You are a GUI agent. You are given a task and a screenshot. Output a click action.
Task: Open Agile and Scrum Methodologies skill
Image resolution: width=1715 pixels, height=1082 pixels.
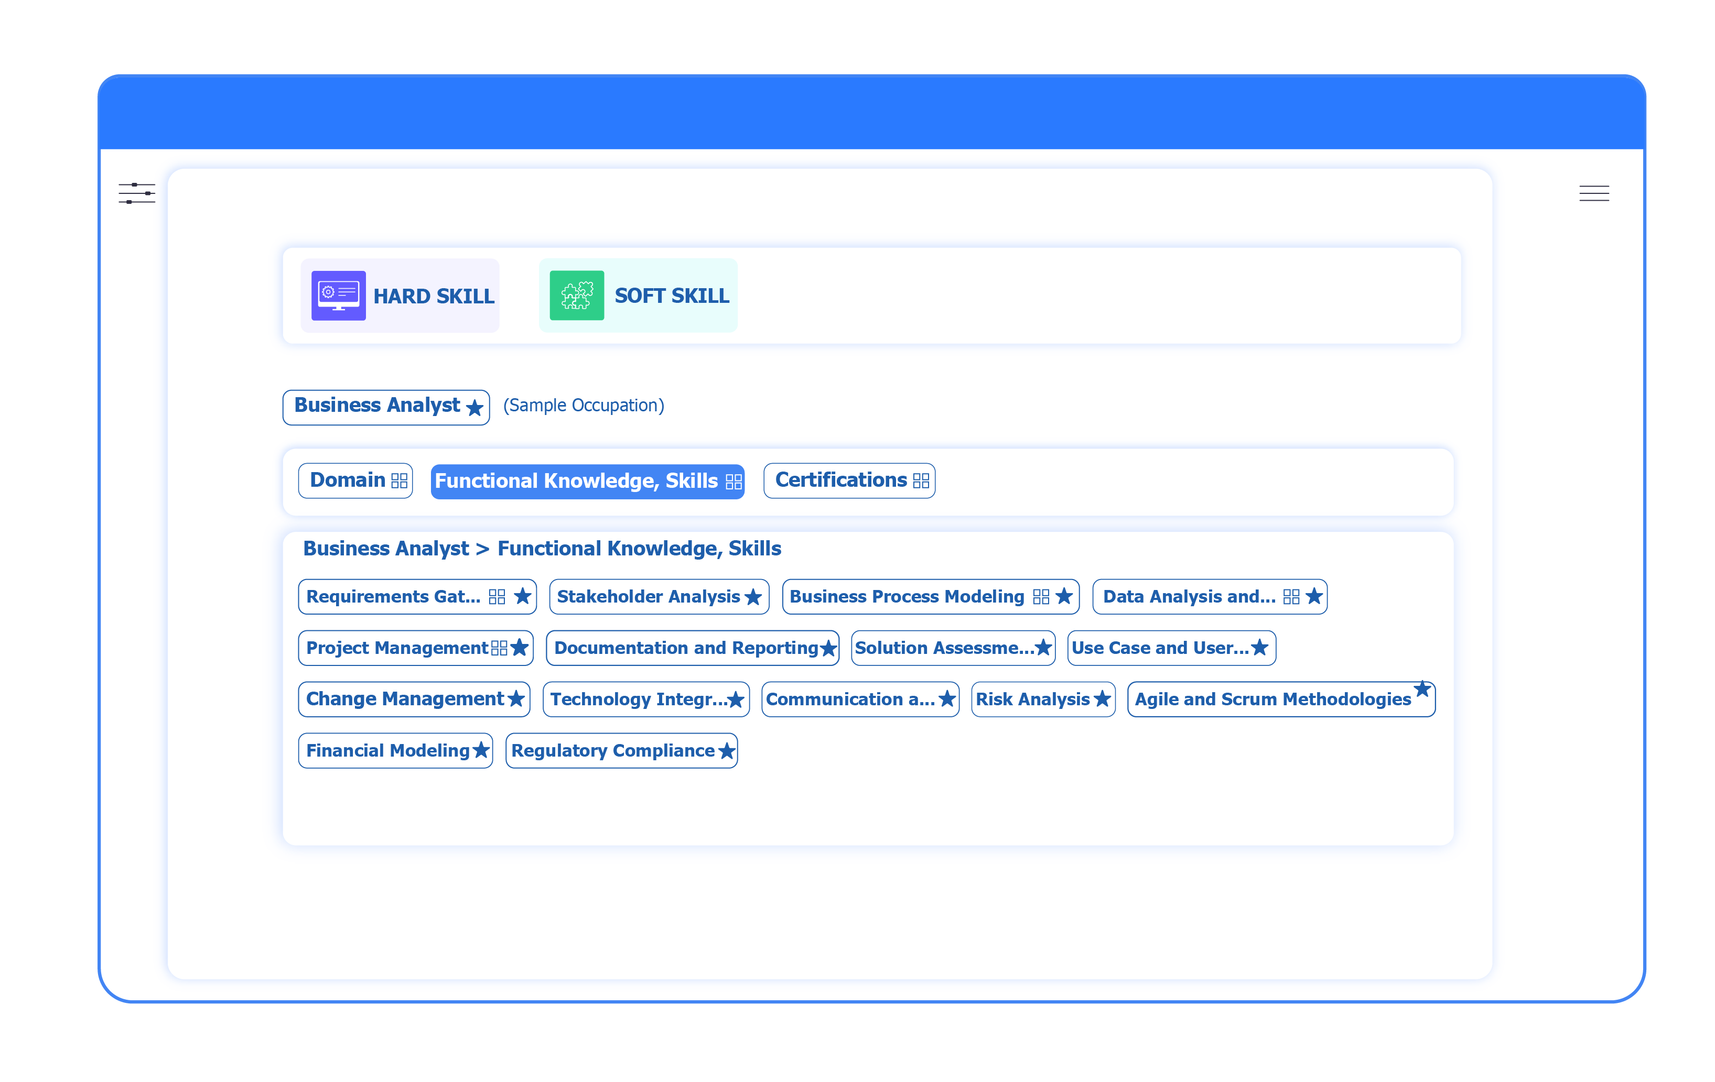tap(1281, 699)
